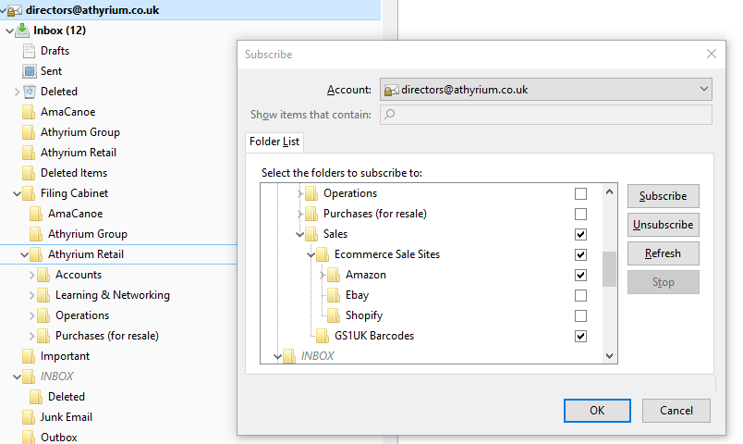Click the search magnifier icon in filter box
This screenshot has width=743, height=444.
(x=389, y=115)
